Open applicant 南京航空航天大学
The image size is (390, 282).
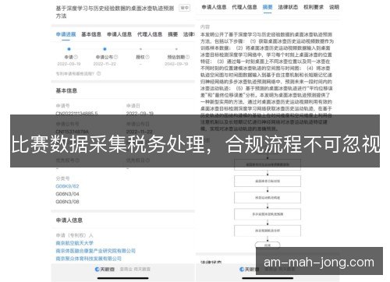pyautogui.click(x=75, y=243)
